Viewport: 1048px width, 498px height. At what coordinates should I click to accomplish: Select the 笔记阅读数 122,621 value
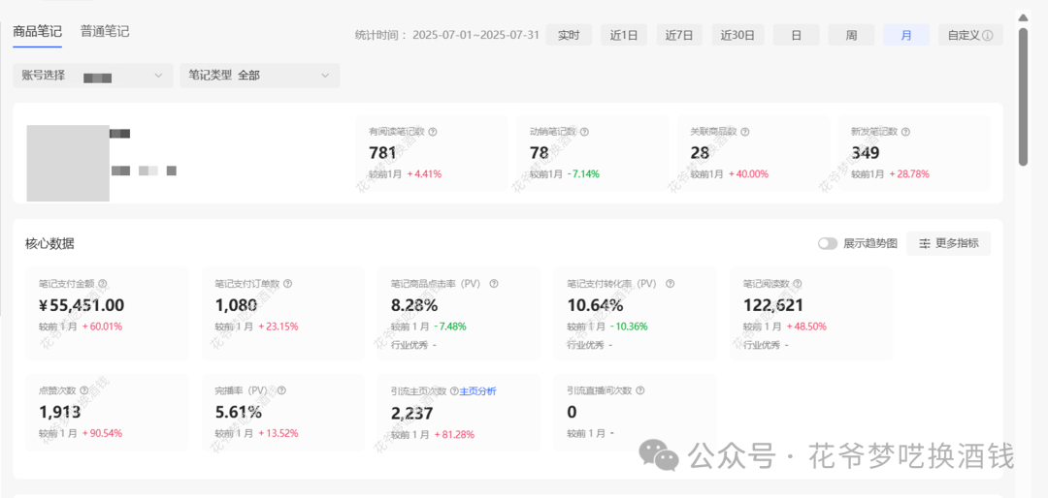click(x=773, y=306)
